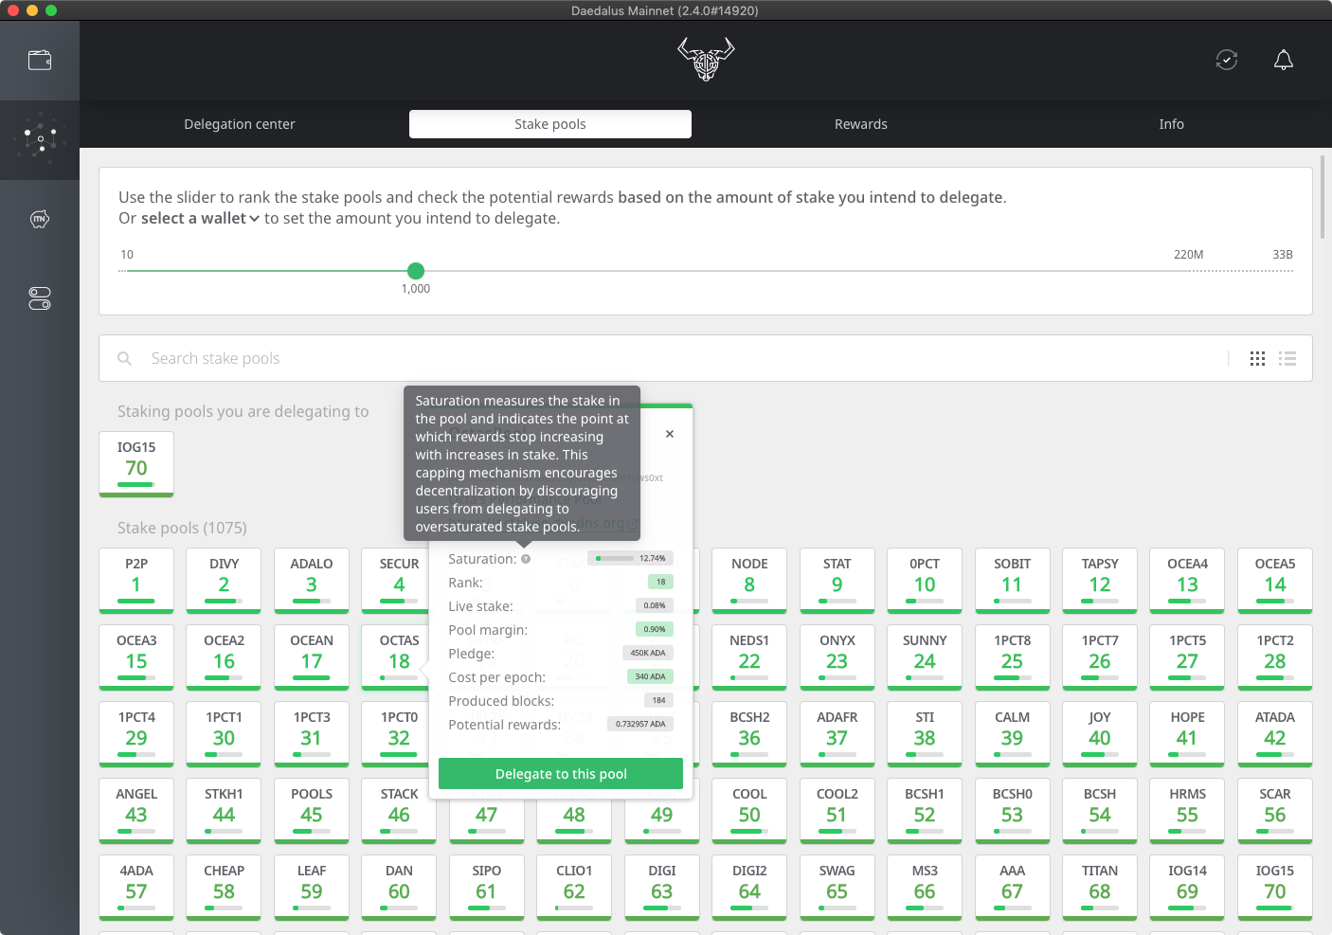Close the stake pool details popup
Screen dimensions: 1332x935
click(670, 434)
